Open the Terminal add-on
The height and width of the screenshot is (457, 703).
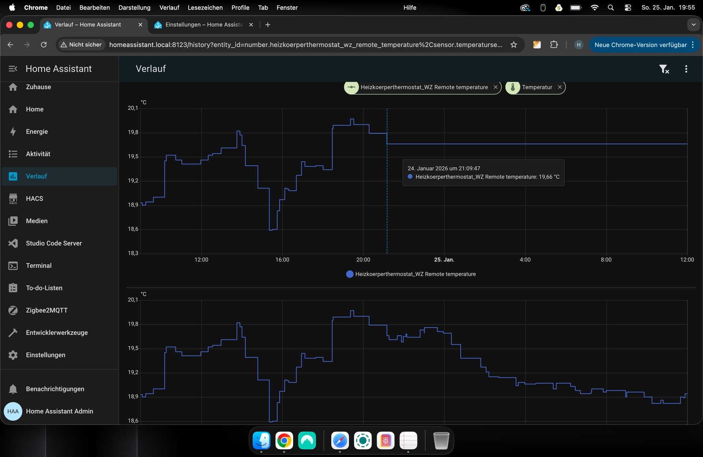pyautogui.click(x=59, y=266)
